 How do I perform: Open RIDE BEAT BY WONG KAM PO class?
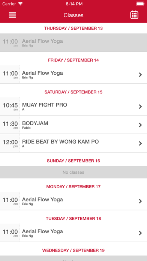73,143
